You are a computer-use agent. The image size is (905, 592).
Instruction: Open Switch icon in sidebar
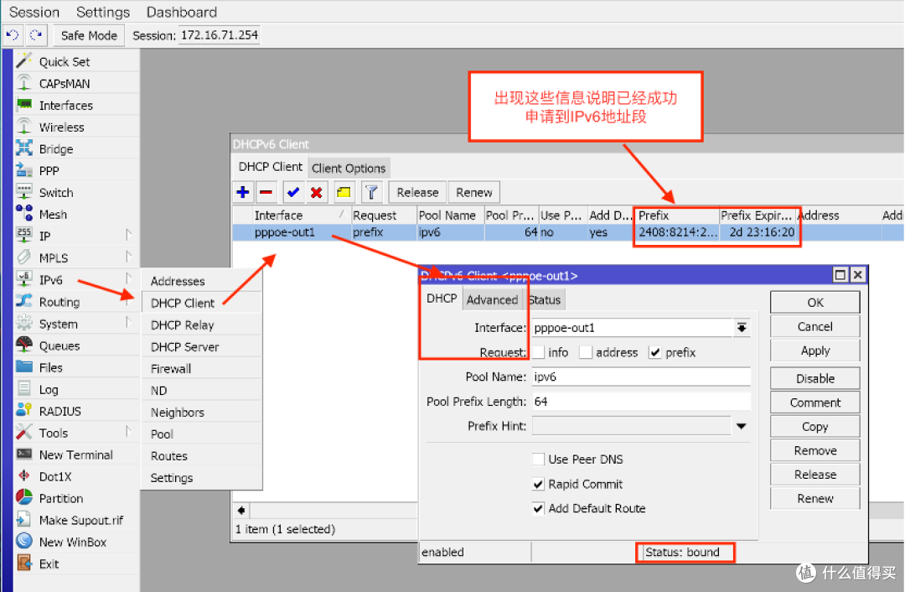tap(24, 192)
